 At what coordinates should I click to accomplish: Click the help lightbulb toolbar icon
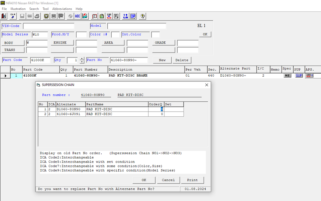[x=143, y=16]
